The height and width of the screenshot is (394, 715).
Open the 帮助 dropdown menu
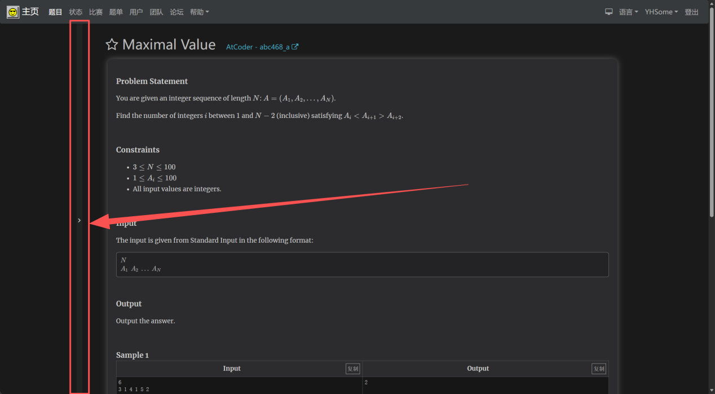200,12
